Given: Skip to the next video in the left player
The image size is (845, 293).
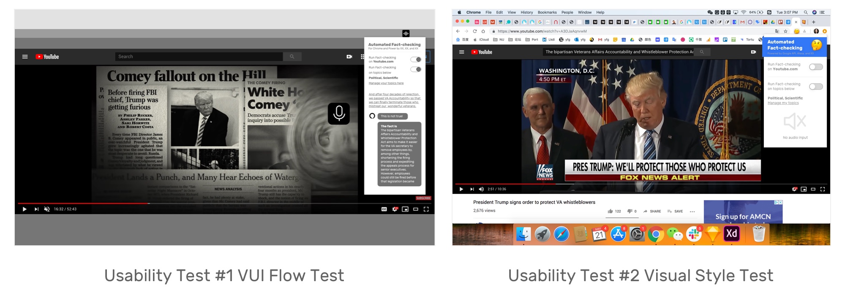Looking at the screenshot, I should (36, 209).
